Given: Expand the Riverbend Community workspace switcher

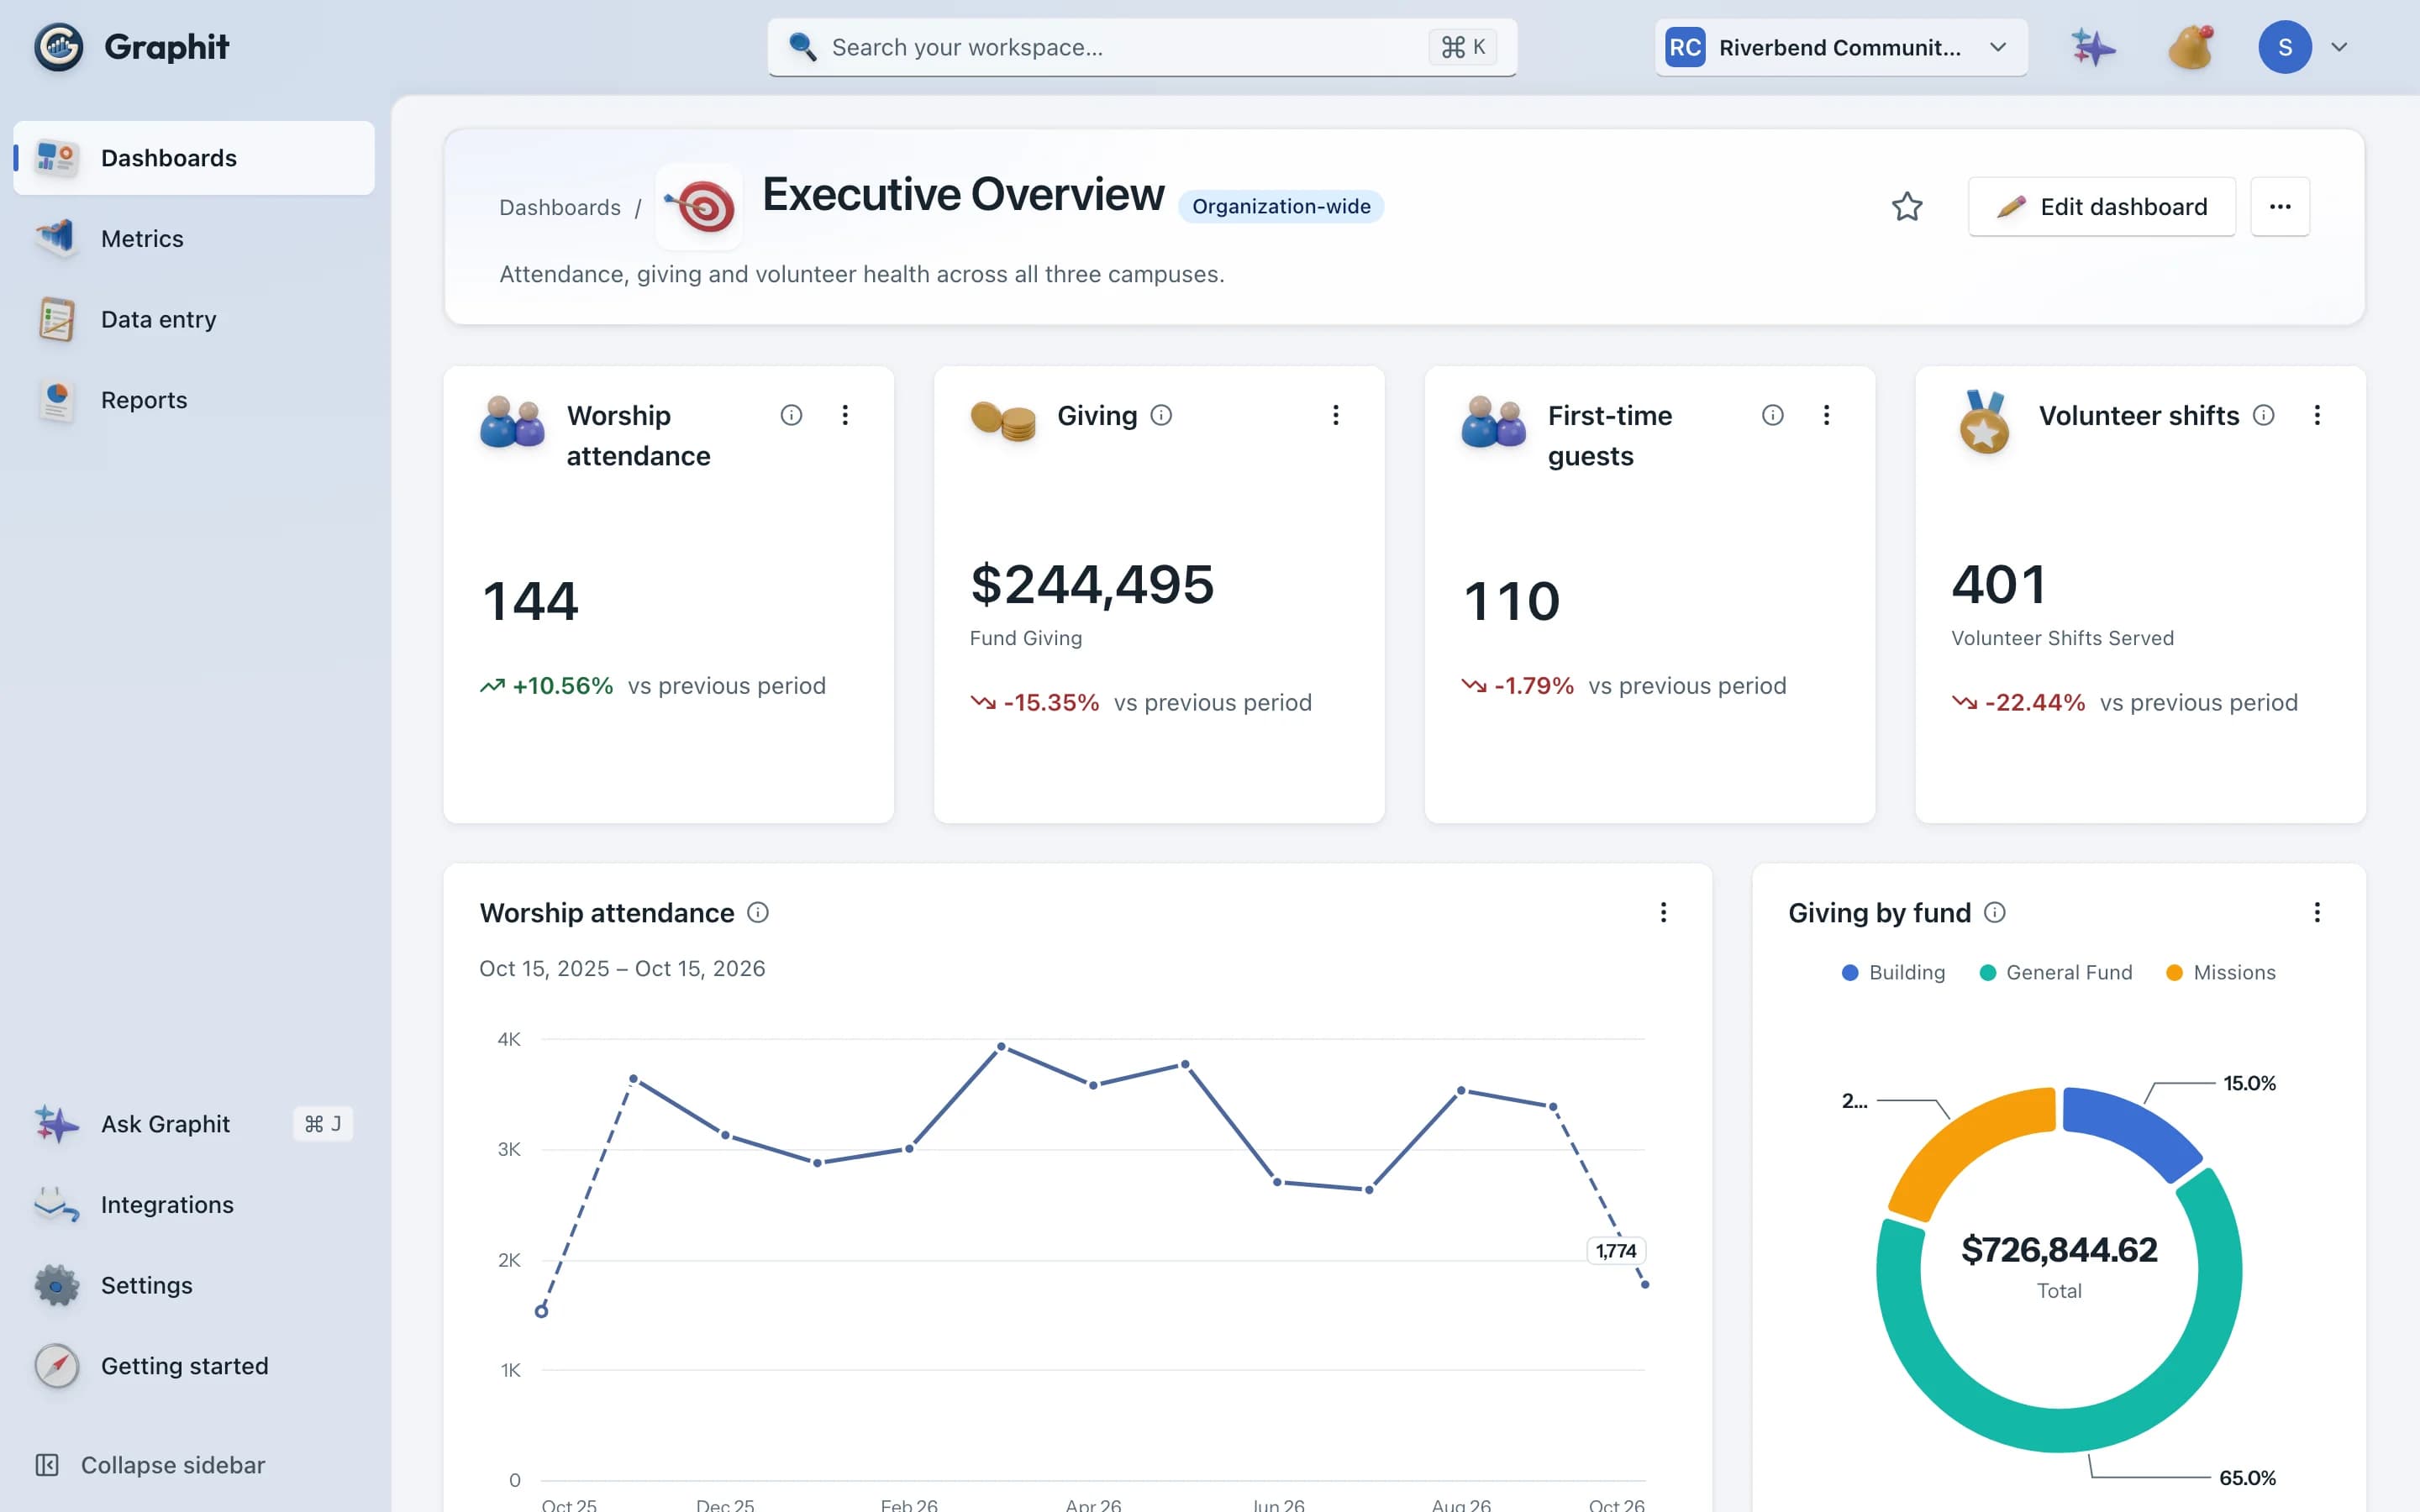Looking at the screenshot, I should click(1841, 47).
